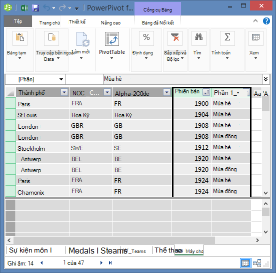Expand the formula bar with double chevron
This screenshot has width=276, height=273.
(266, 79)
